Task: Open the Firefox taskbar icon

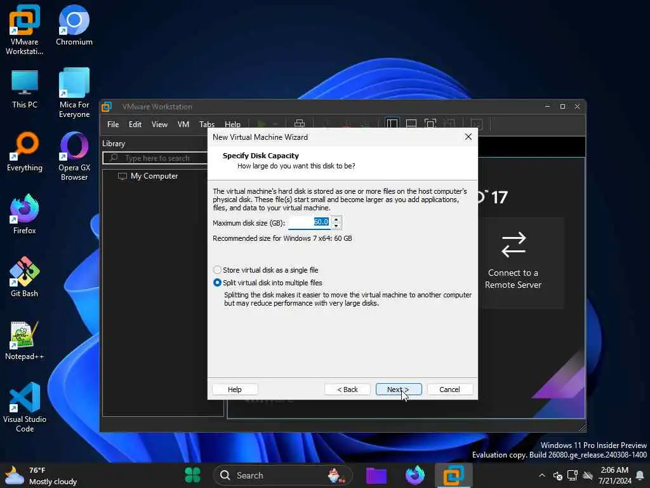Action: click(415, 475)
